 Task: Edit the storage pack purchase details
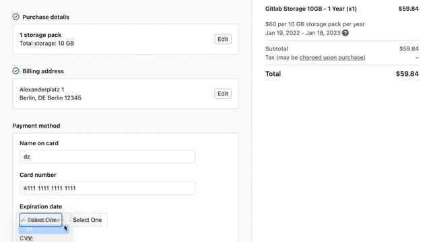(223, 39)
